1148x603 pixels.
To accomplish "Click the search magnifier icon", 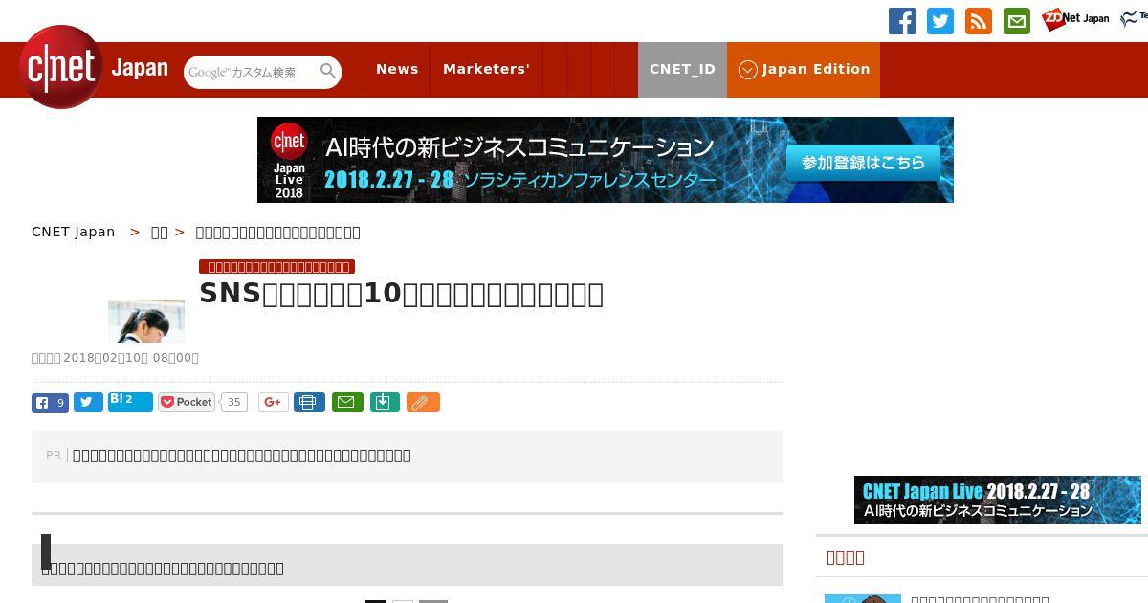I will 328,71.
